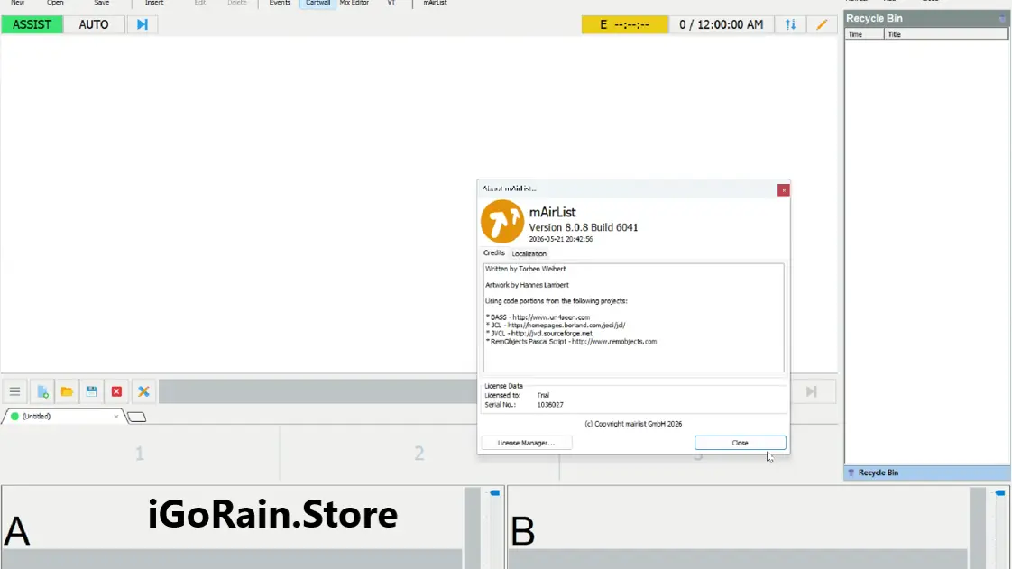Click the BASS un4seen.com credit line
1012x569 pixels.
pos(538,317)
